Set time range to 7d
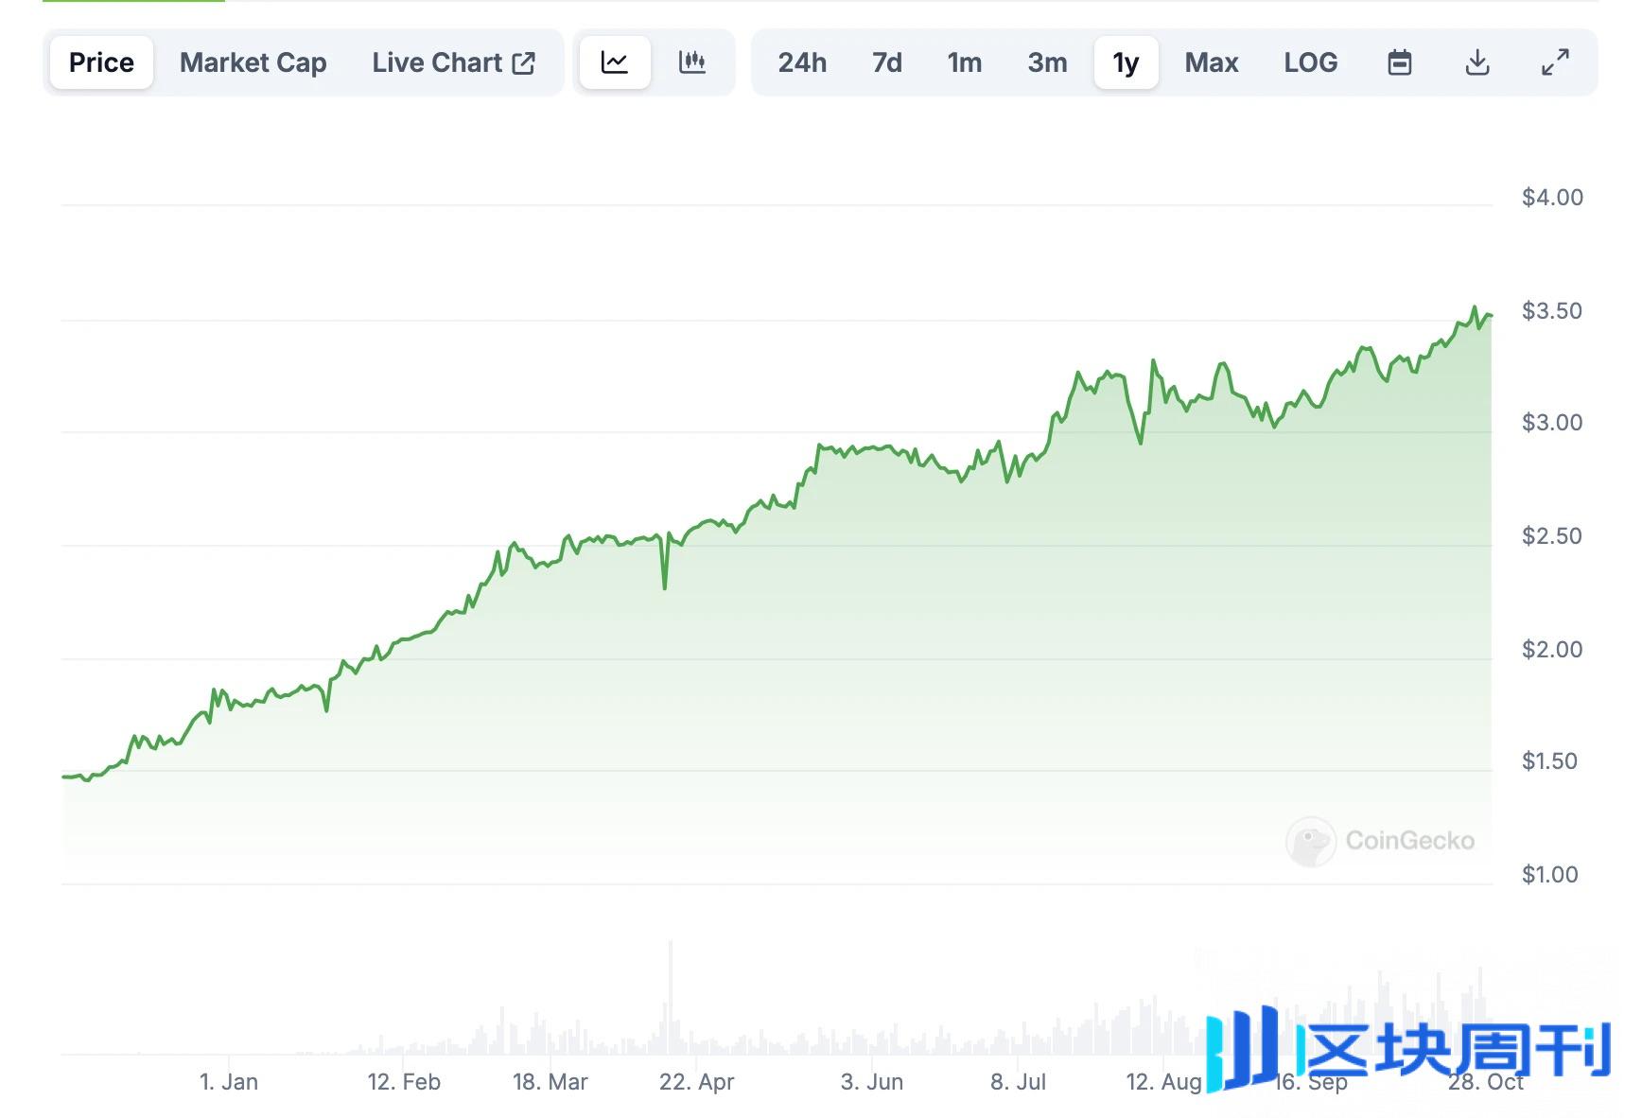Screen dimensions: 1642x1118 pos(887,62)
